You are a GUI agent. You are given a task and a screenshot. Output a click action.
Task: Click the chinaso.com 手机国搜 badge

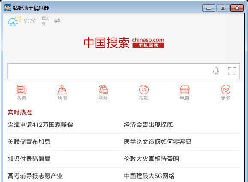[148, 43]
